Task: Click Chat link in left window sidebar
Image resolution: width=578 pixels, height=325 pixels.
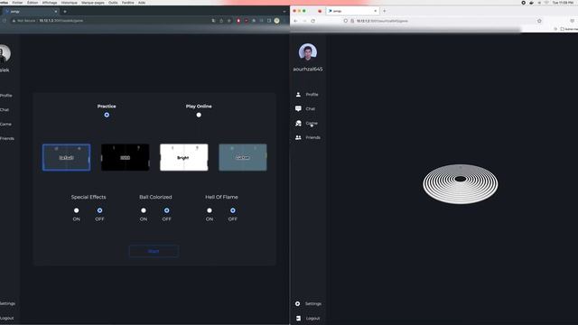Action: click(5, 110)
